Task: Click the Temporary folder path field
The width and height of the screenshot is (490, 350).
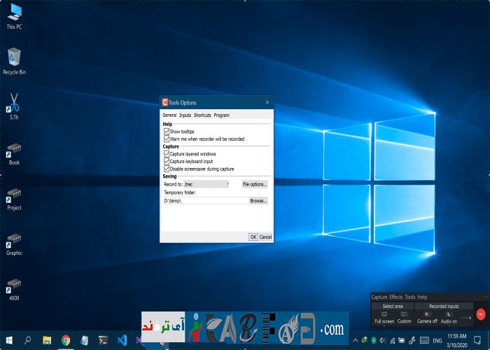Action: coord(205,201)
